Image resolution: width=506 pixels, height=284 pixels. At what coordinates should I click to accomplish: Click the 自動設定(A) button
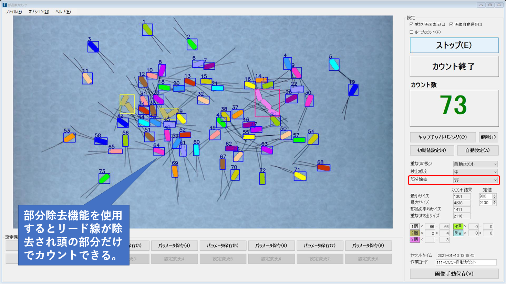coord(477,150)
